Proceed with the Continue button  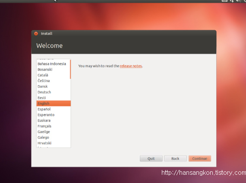point(200,158)
